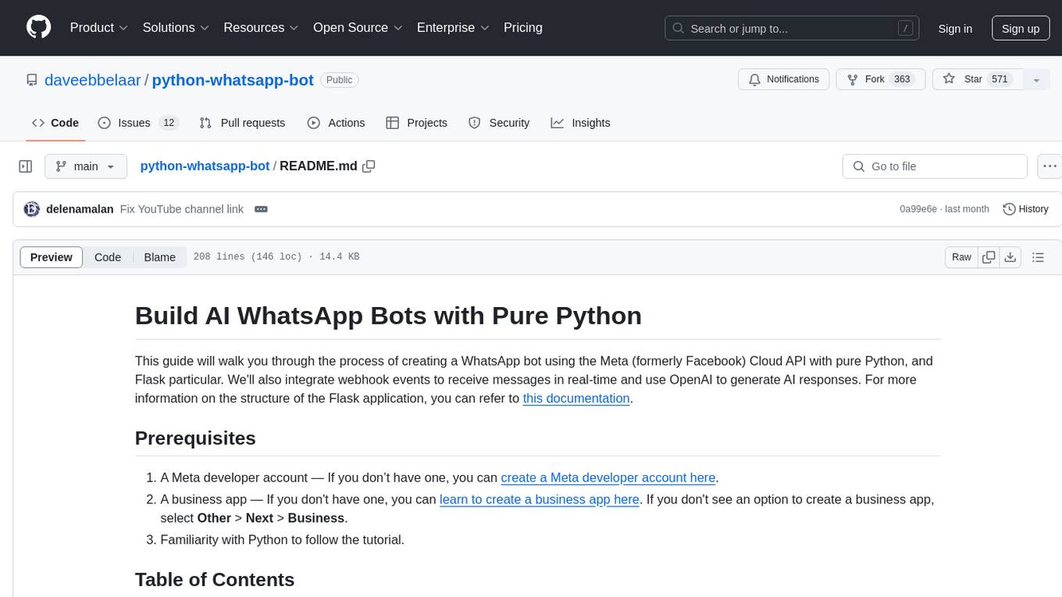This screenshot has height=597, width=1062.
Task: Open the python-whatsapp-bot repository title link
Action: [x=233, y=80]
